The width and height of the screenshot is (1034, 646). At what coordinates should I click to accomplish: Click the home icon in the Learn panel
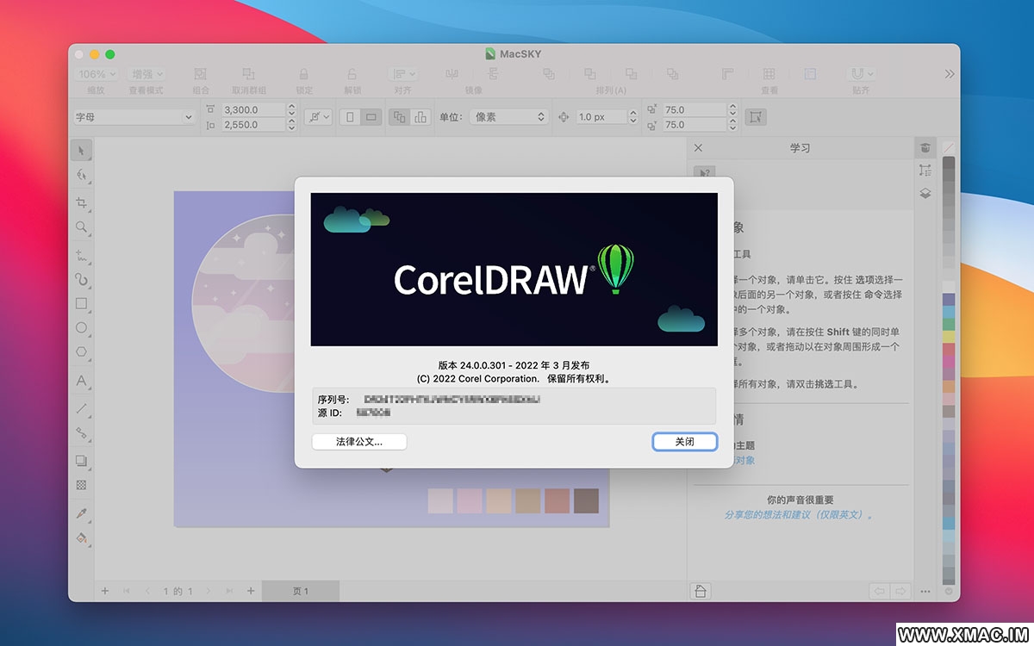[701, 591]
